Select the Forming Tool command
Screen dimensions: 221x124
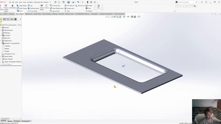pos(55,6)
